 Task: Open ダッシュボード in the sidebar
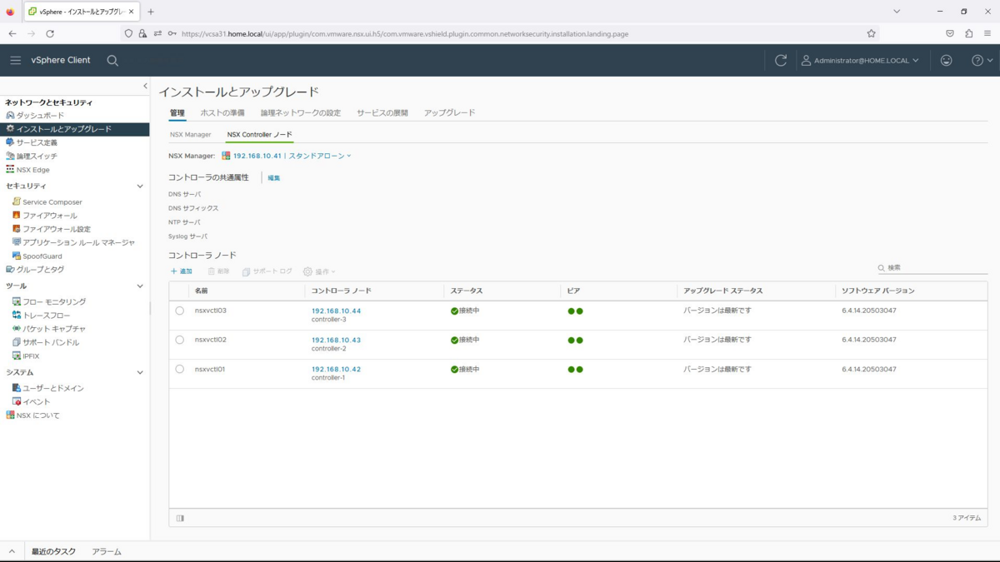click(40, 116)
